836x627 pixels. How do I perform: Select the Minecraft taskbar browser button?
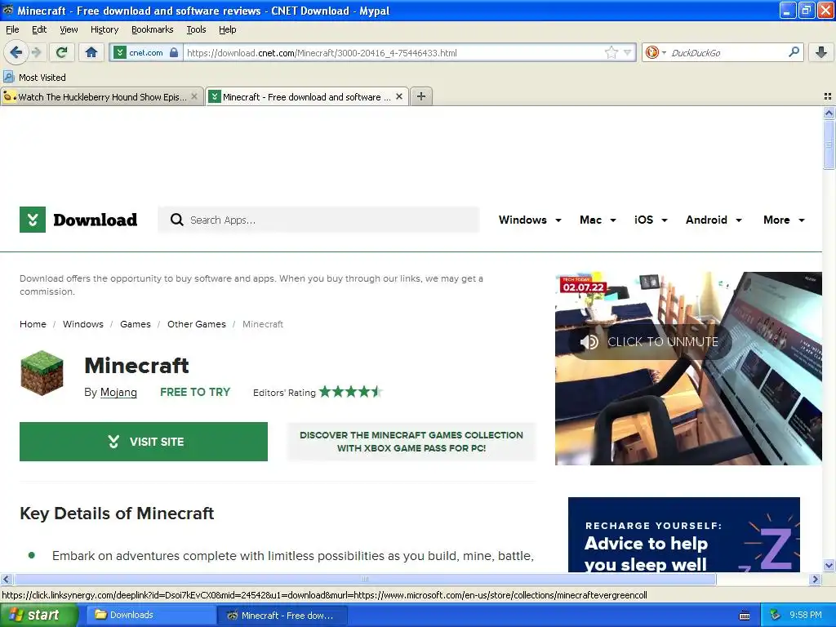282,615
